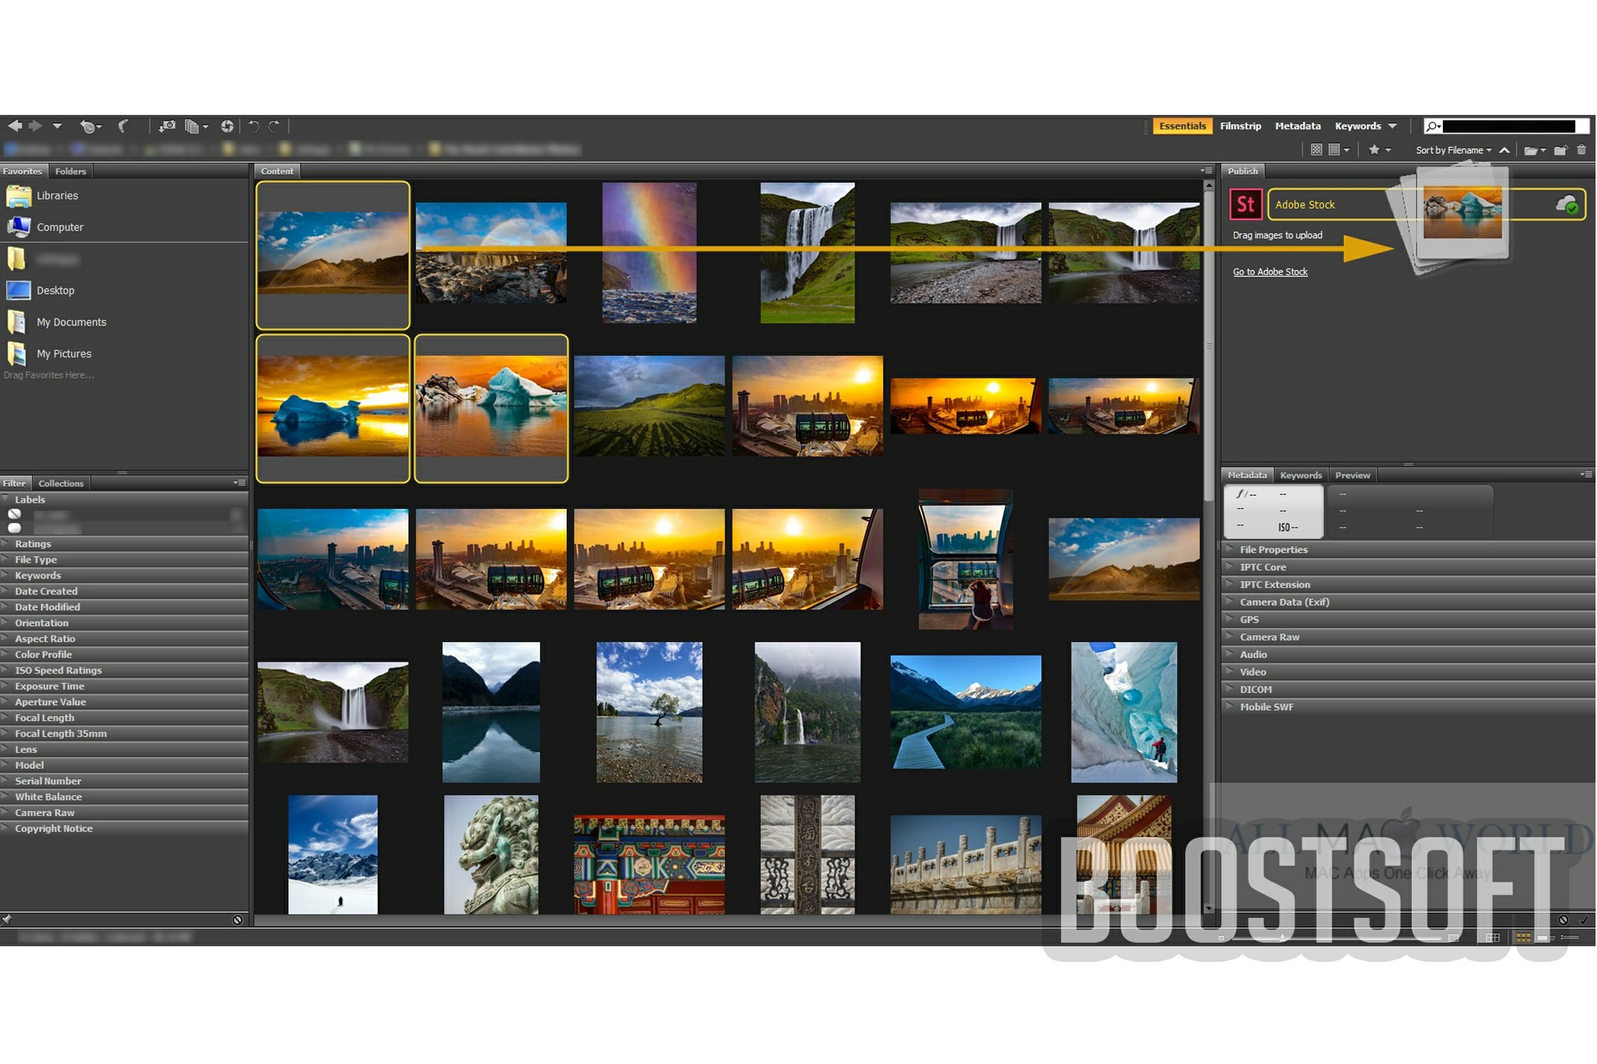
Task: Open the Folders tab
Action: (71, 171)
